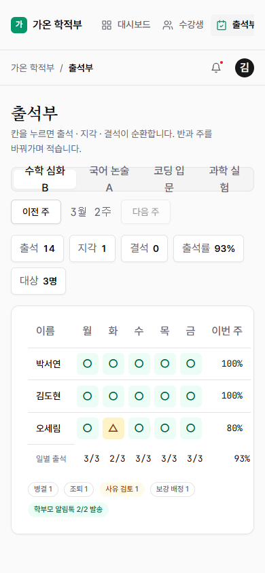The height and width of the screenshot is (573, 265).
Task: Click the 출석률 93% summary card
Action: 209,248
